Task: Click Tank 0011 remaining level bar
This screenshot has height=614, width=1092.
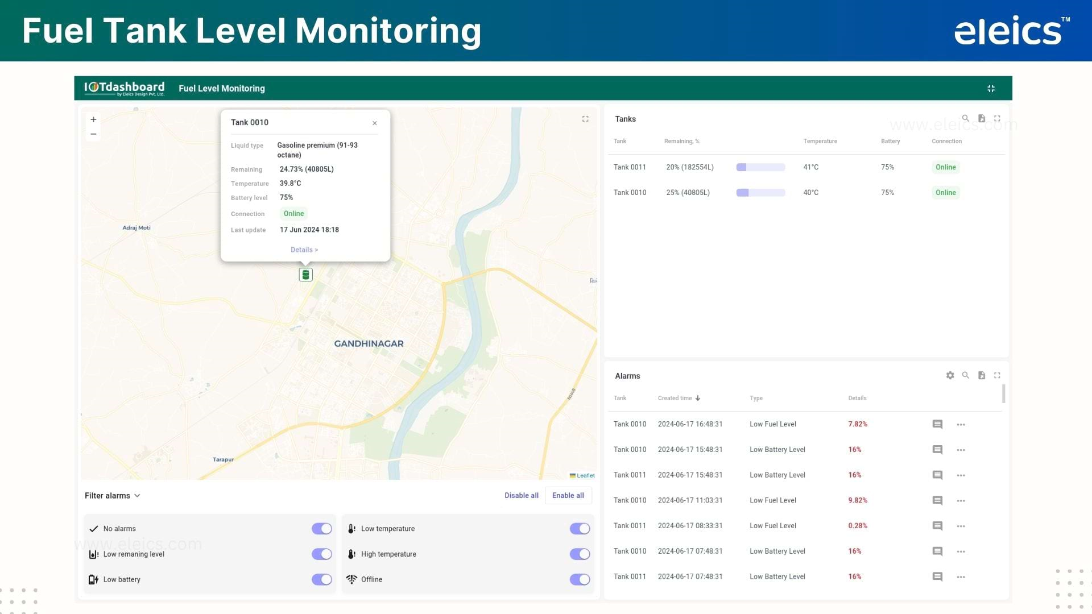Action: pyautogui.click(x=760, y=167)
